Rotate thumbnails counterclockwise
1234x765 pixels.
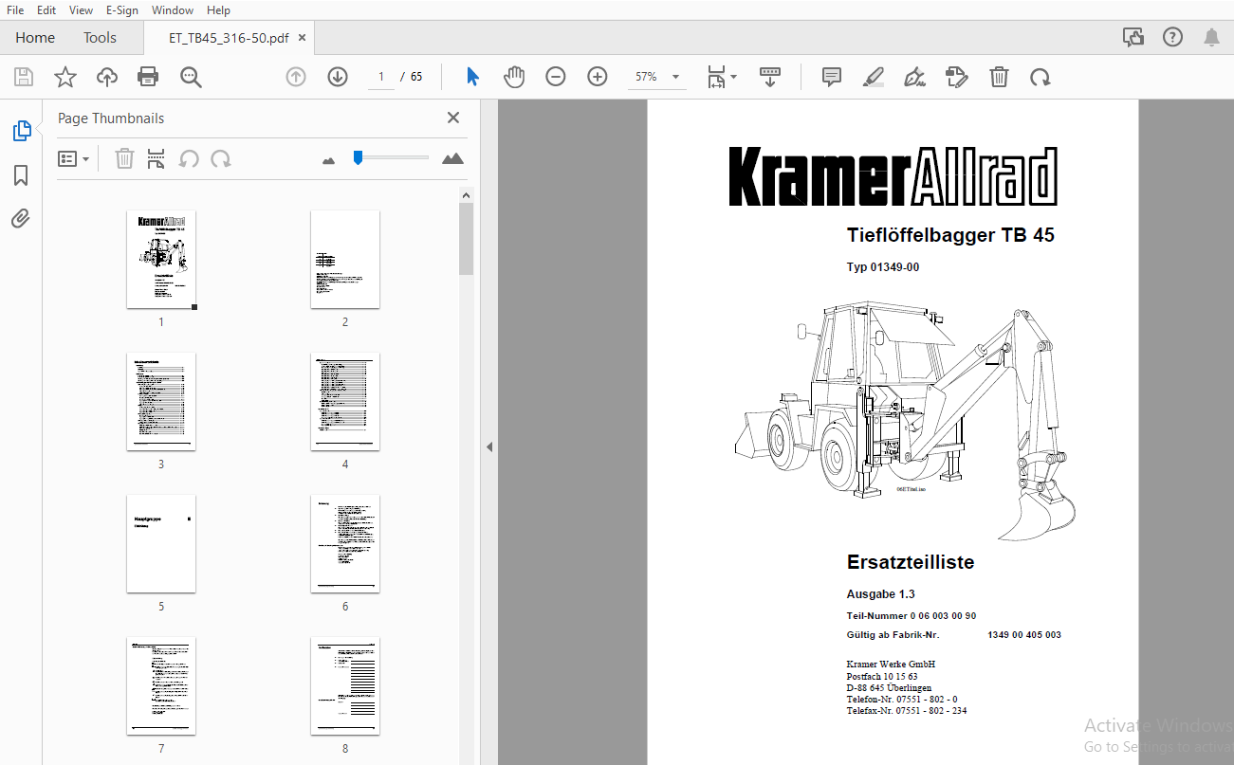pyautogui.click(x=189, y=158)
